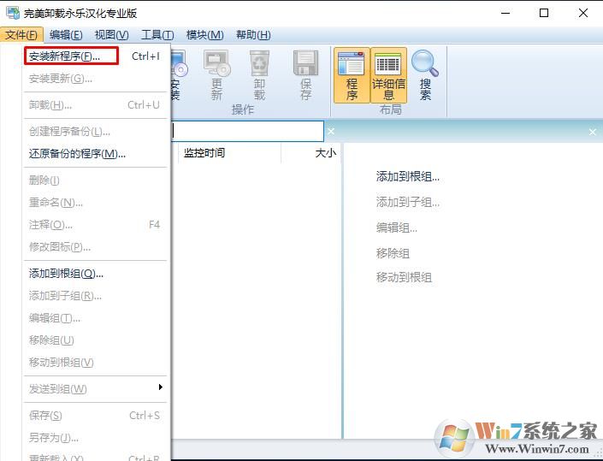
Task: Open 搜索 (Search) magnifier tool
Action: click(425, 74)
